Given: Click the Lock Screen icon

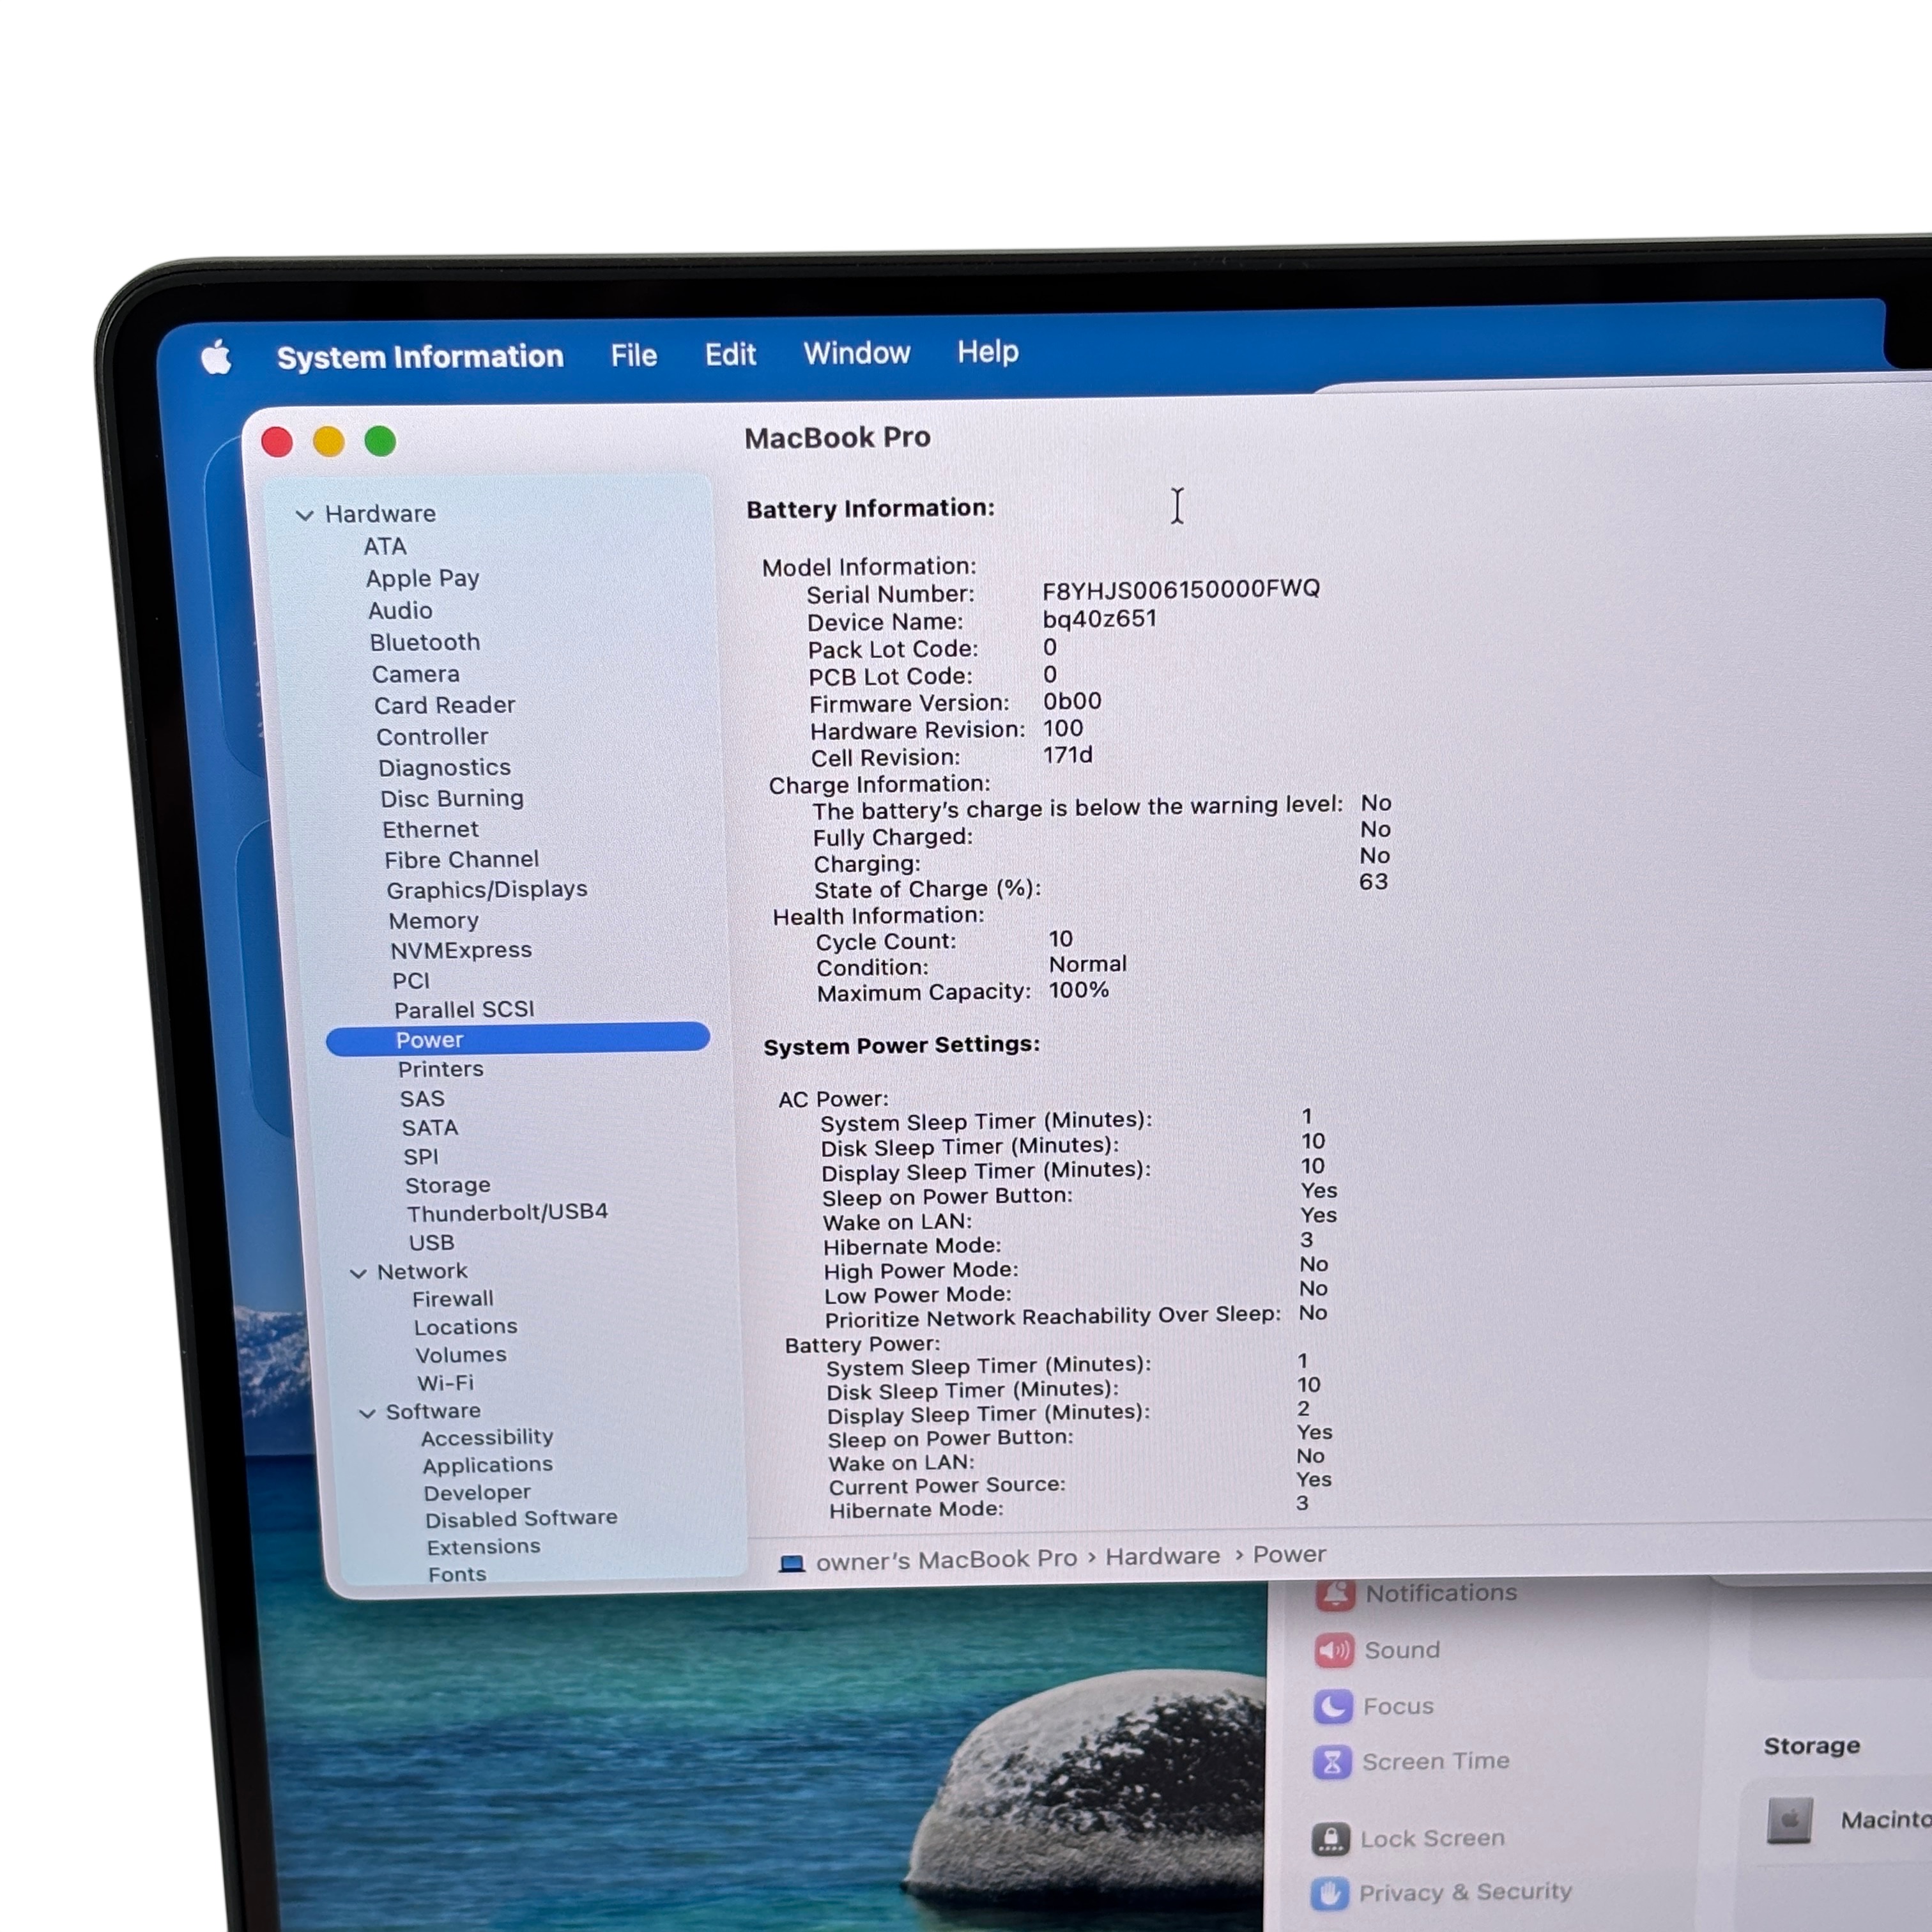Looking at the screenshot, I should [1330, 1838].
